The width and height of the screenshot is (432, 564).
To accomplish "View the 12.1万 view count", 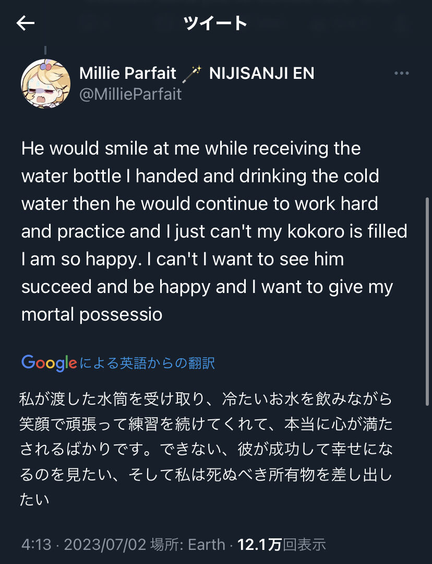I will (259, 545).
